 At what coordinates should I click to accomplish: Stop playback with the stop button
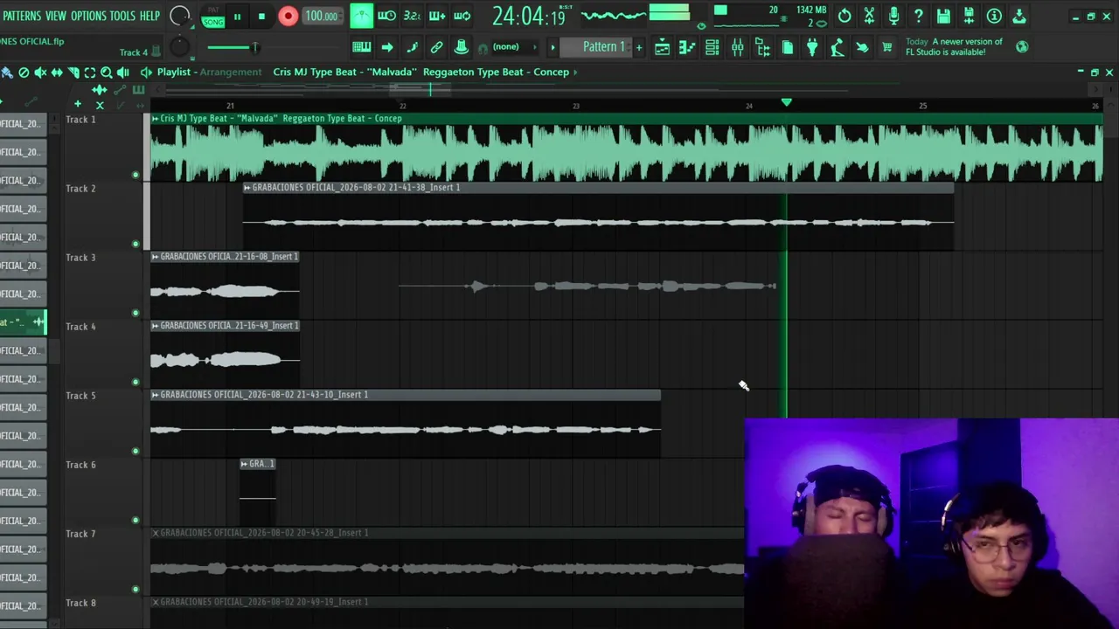[261, 16]
